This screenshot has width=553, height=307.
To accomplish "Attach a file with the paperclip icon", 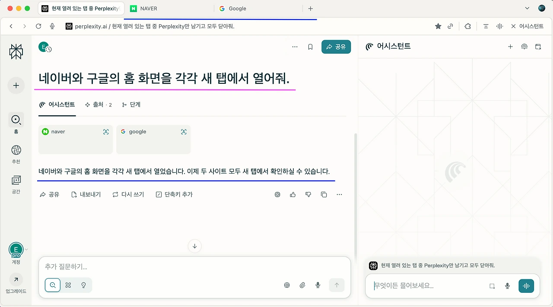I will pyautogui.click(x=302, y=285).
